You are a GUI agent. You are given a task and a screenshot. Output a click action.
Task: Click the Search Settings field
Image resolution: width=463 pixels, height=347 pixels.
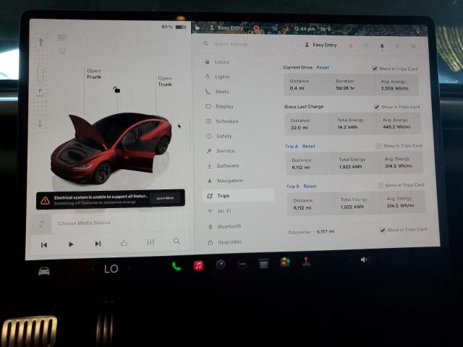pos(231,43)
